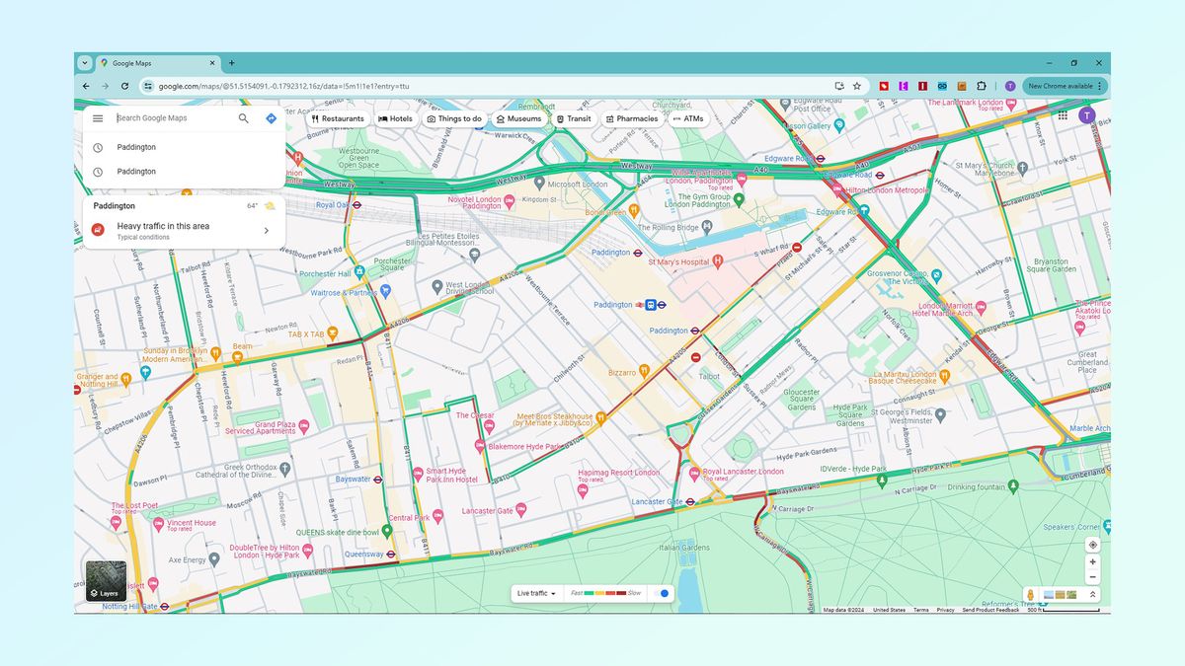1185x666 pixels.
Task: Click the blue Directions icon beside the search box
Action: pos(269,117)
